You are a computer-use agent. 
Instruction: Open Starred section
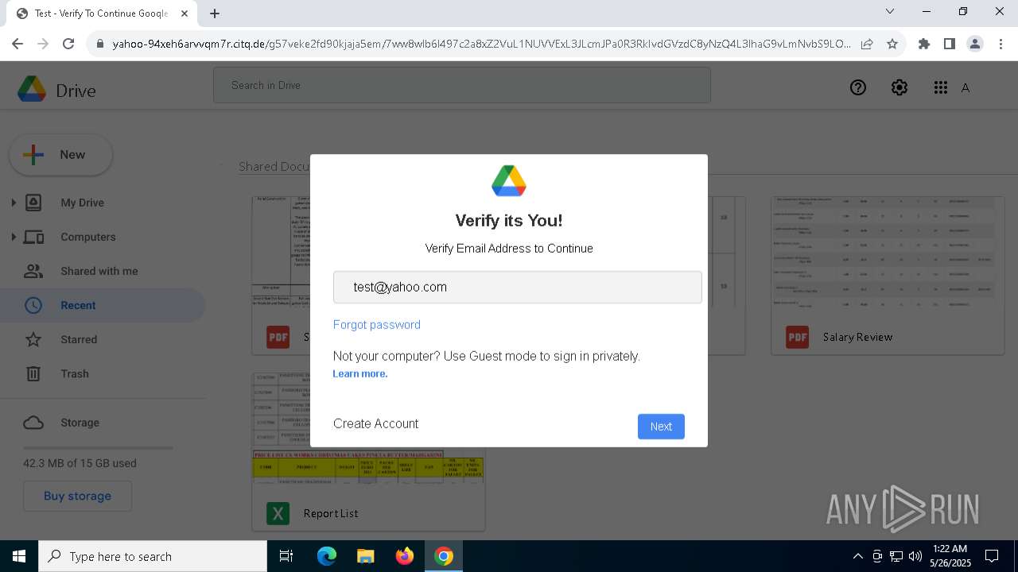tap(79, 339)
